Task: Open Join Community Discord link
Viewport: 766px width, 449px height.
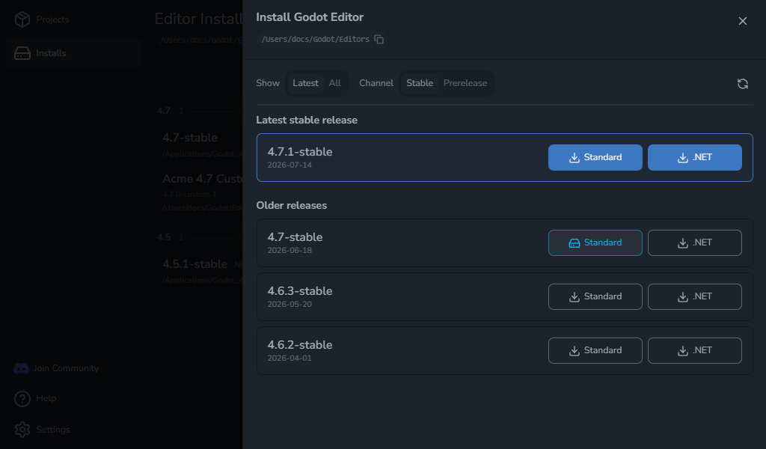Action: click(56, 368)
